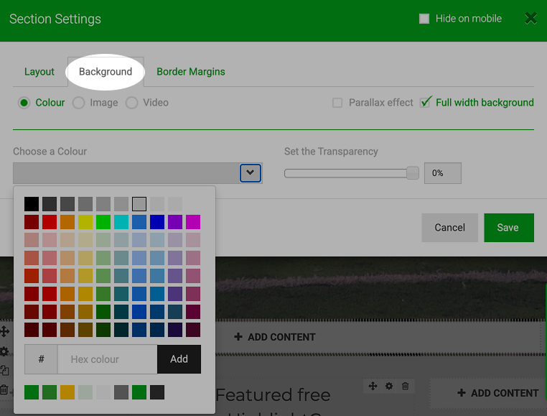The width and height of the screenshot is (547, 416).
Task: Click trash icon above Featured free heading
Action: 405,386
